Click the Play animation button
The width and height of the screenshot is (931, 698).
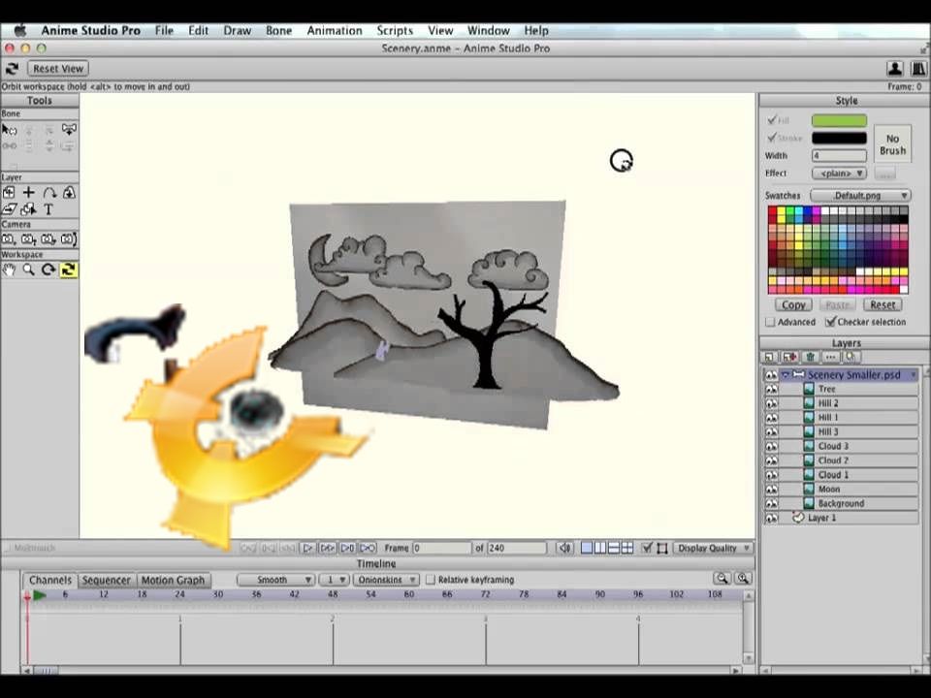(308, 549)
